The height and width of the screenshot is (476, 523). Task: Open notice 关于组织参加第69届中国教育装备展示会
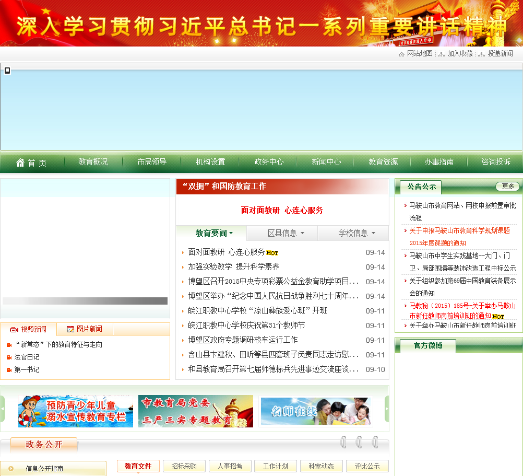462,287
